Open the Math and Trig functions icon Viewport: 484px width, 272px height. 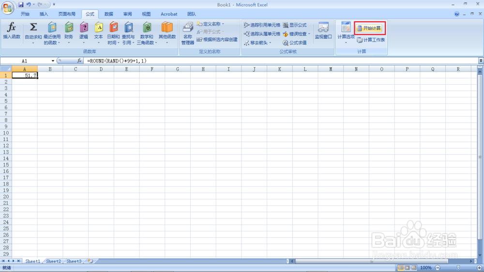(147, 28)
